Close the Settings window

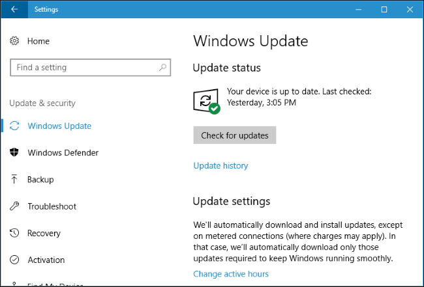coord(410,10)
